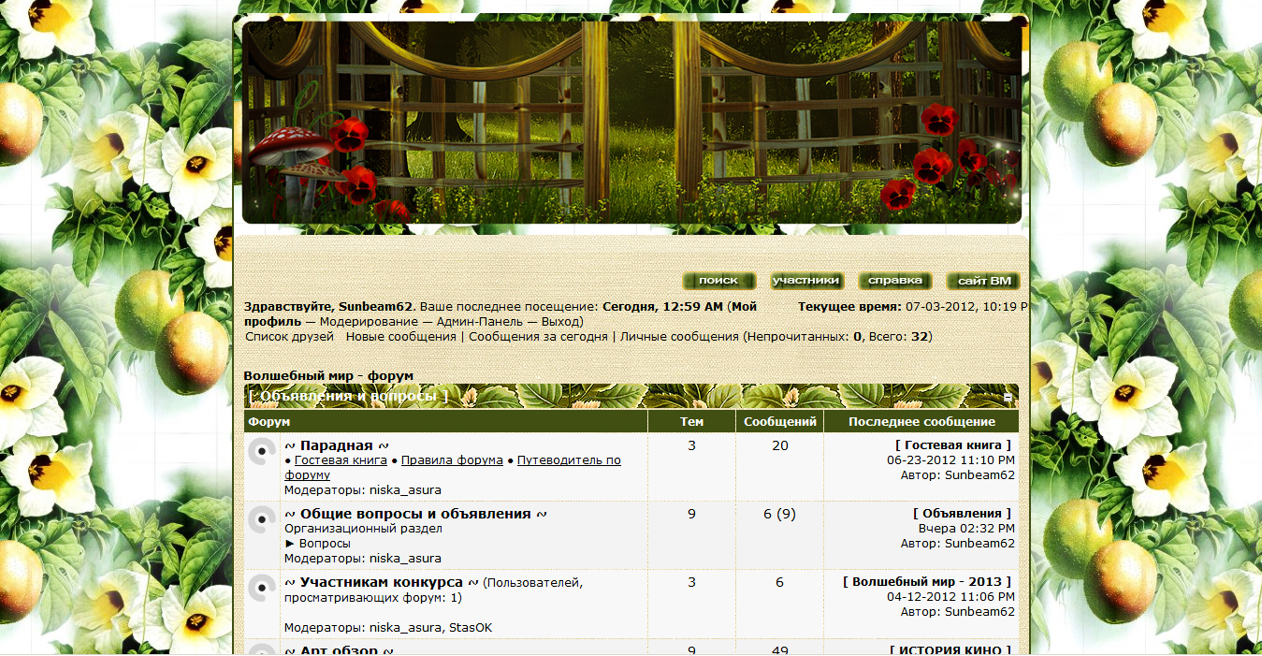Open Путеводитель по форуму link

(x=453, y=467)
